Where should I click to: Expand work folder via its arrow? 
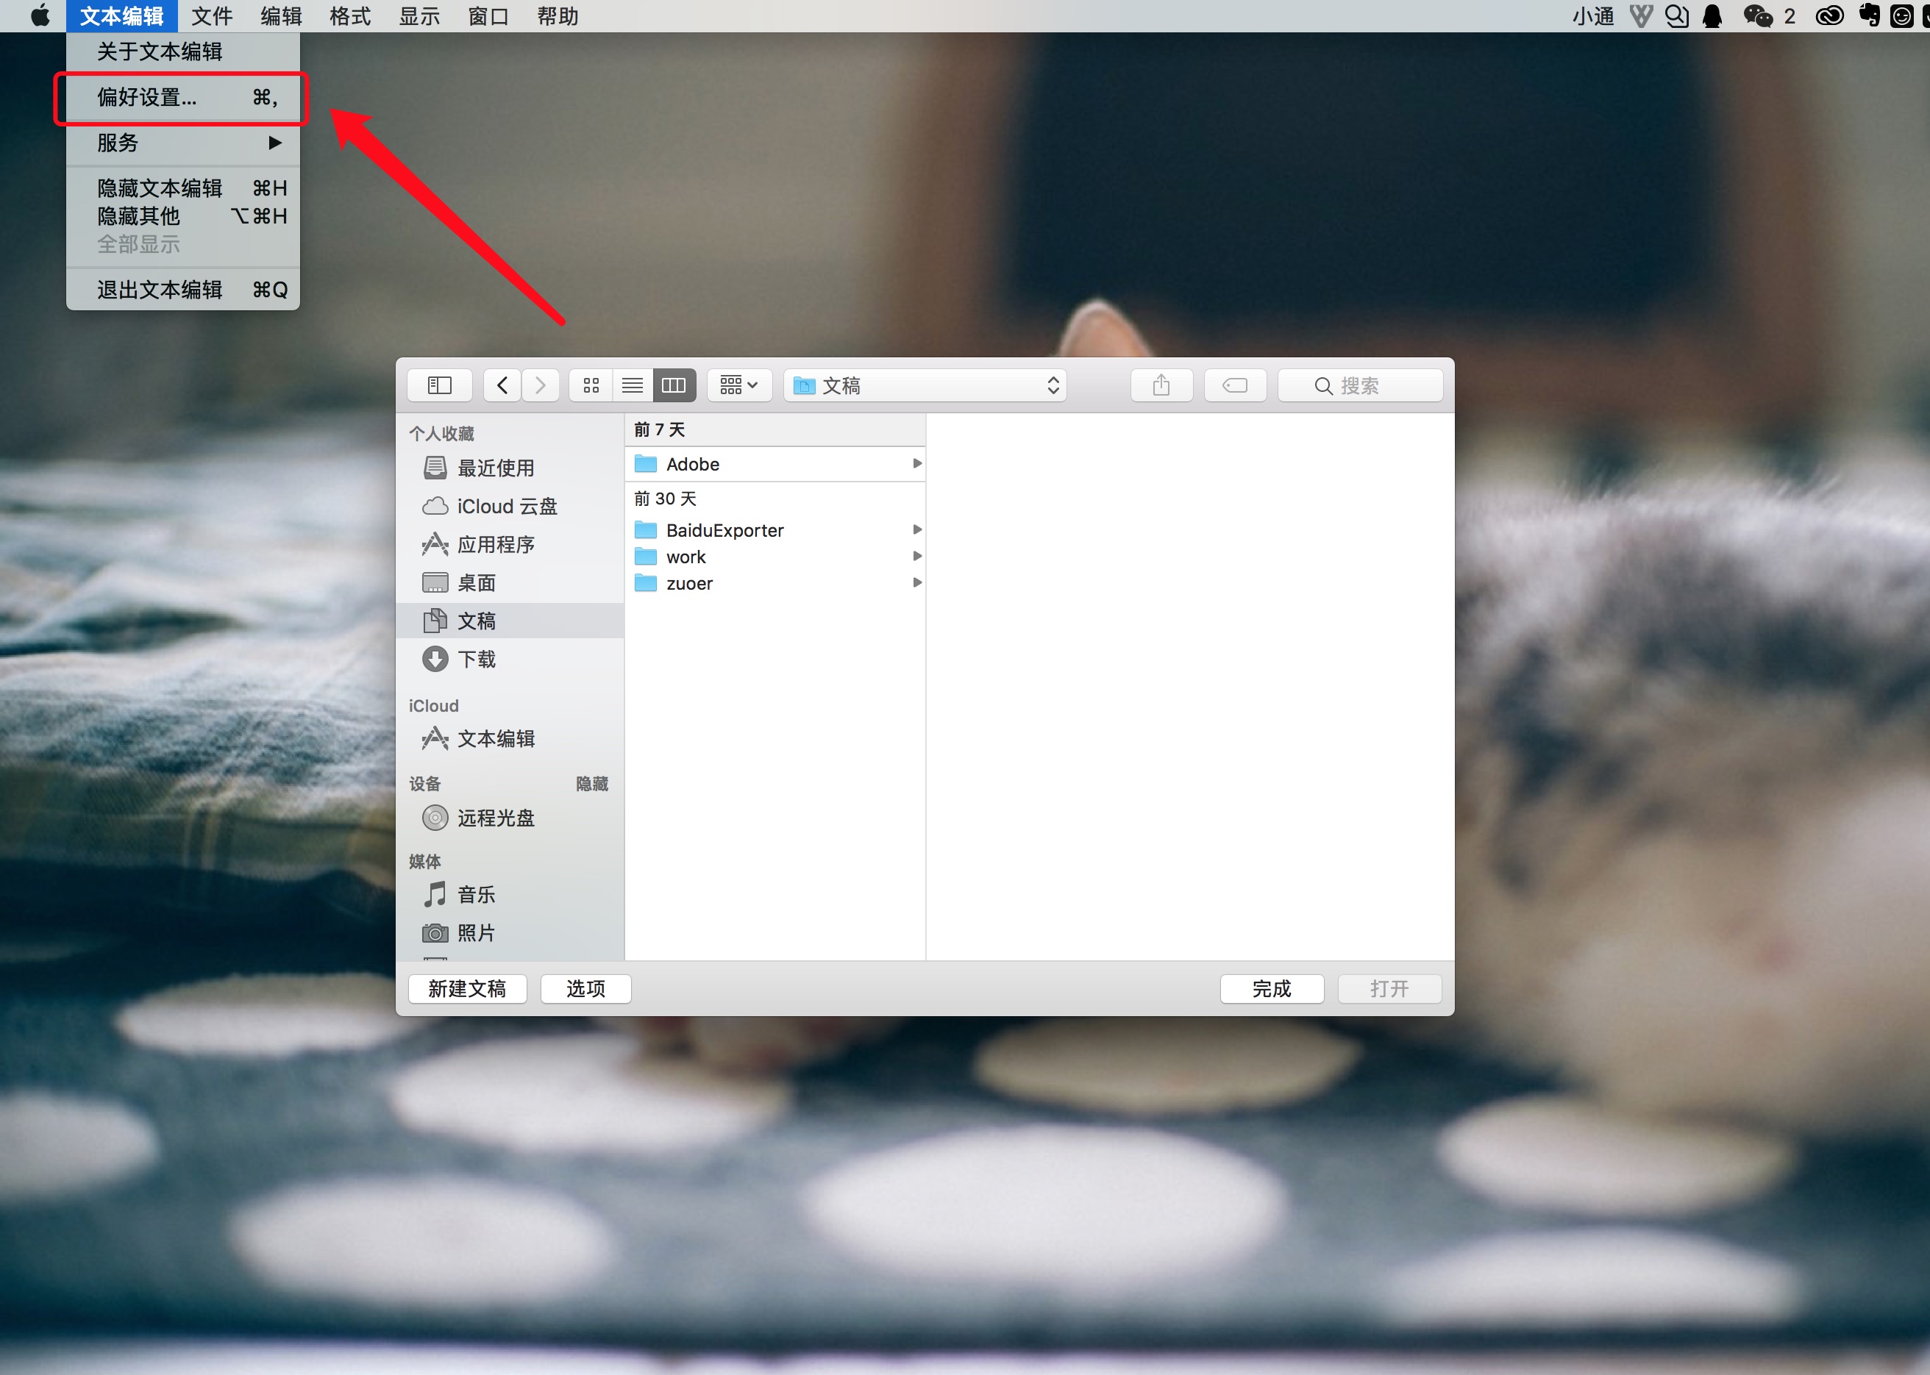tap(916, 557)
